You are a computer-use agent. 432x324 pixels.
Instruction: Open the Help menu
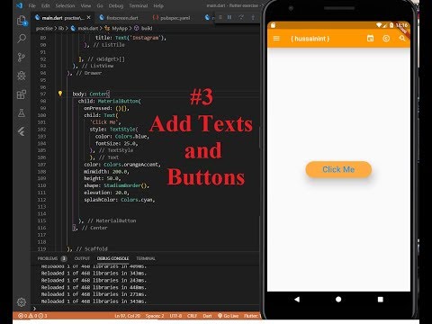click(x=158, y=5)
